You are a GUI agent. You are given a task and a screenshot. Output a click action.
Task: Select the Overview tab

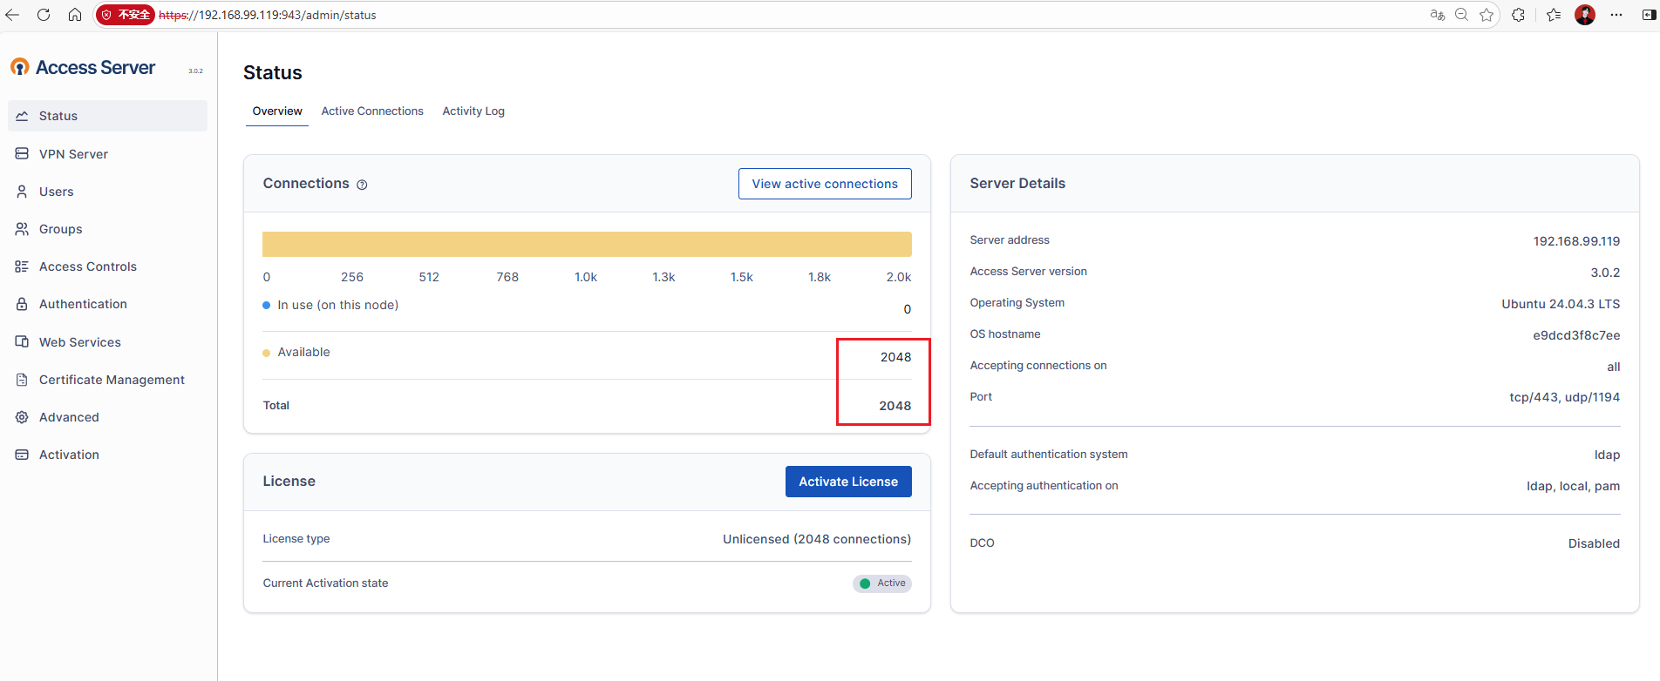point(277,111)
